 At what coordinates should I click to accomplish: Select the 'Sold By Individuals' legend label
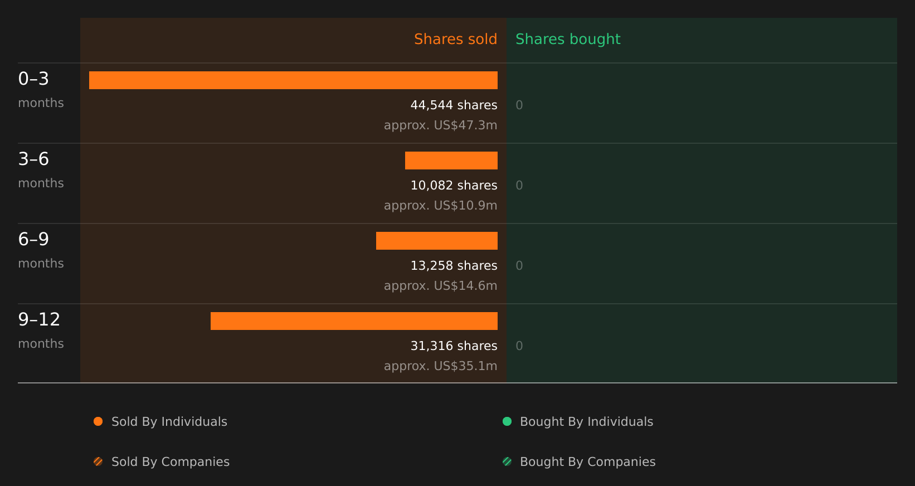tap(169, 422)
